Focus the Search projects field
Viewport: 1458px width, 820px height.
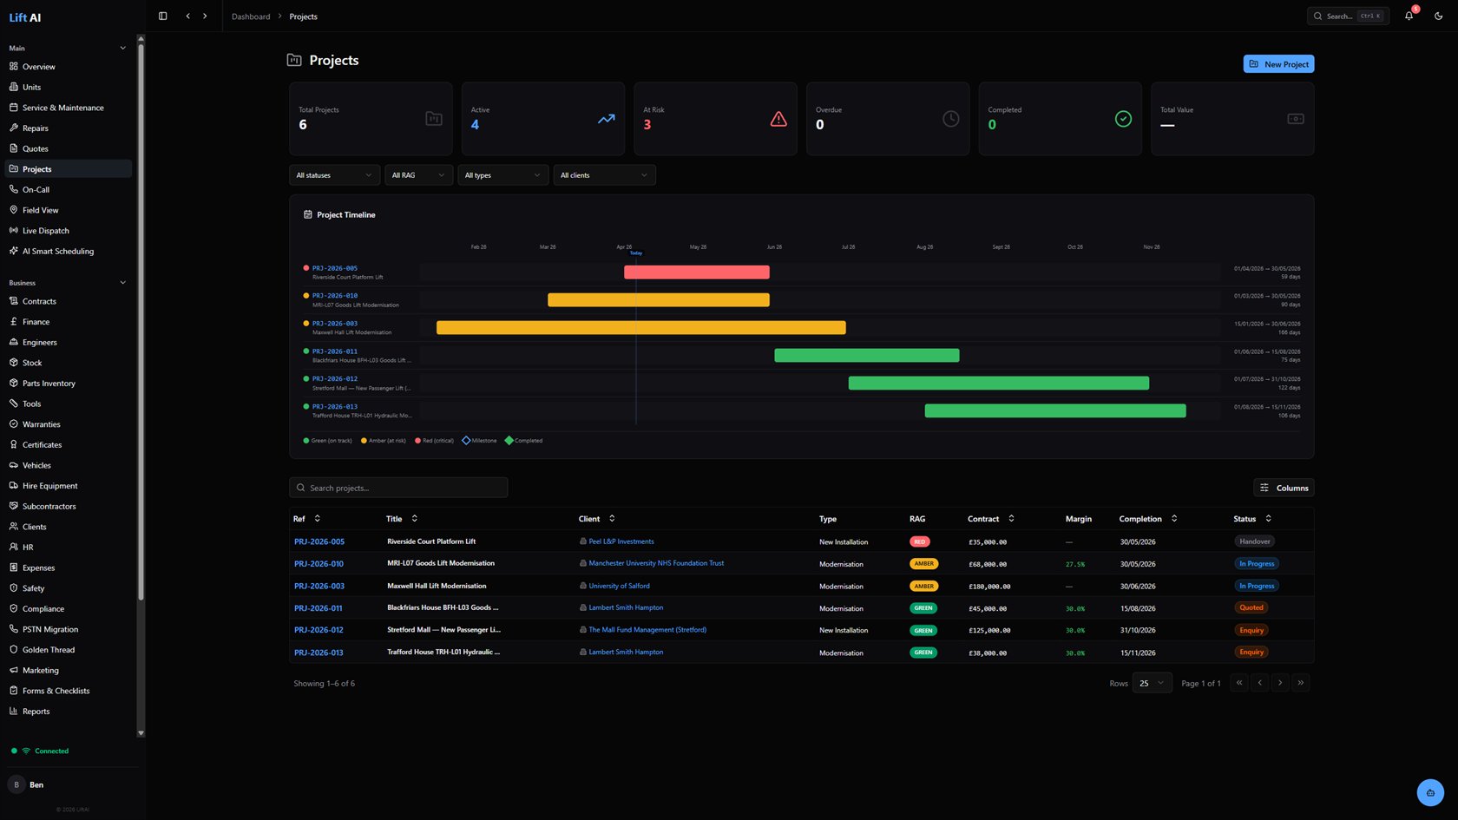[398, 488]
